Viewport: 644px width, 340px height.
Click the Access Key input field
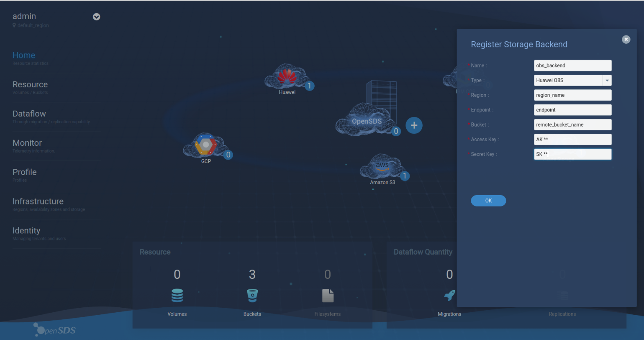point(572,140)
